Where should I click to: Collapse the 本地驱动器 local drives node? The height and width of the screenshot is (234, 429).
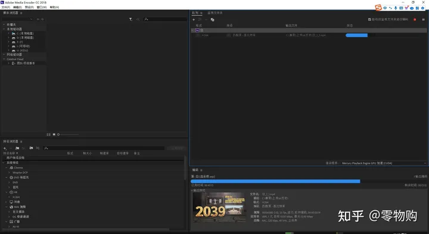pyautogui.click(x=4, y=29)
